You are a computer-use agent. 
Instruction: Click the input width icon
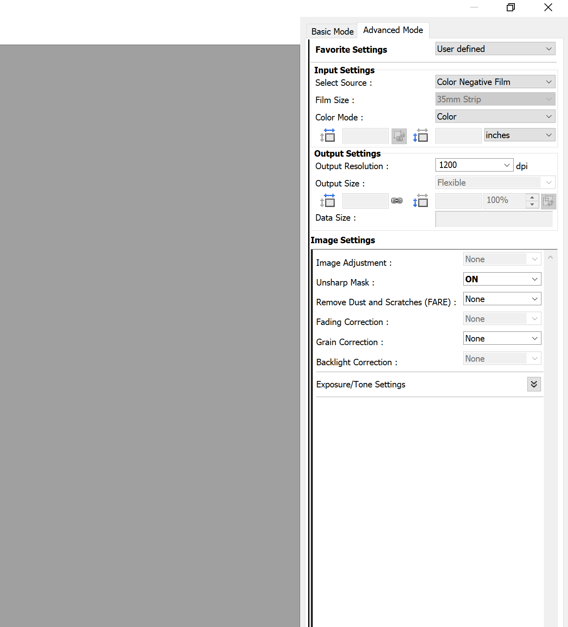[328, 136]
